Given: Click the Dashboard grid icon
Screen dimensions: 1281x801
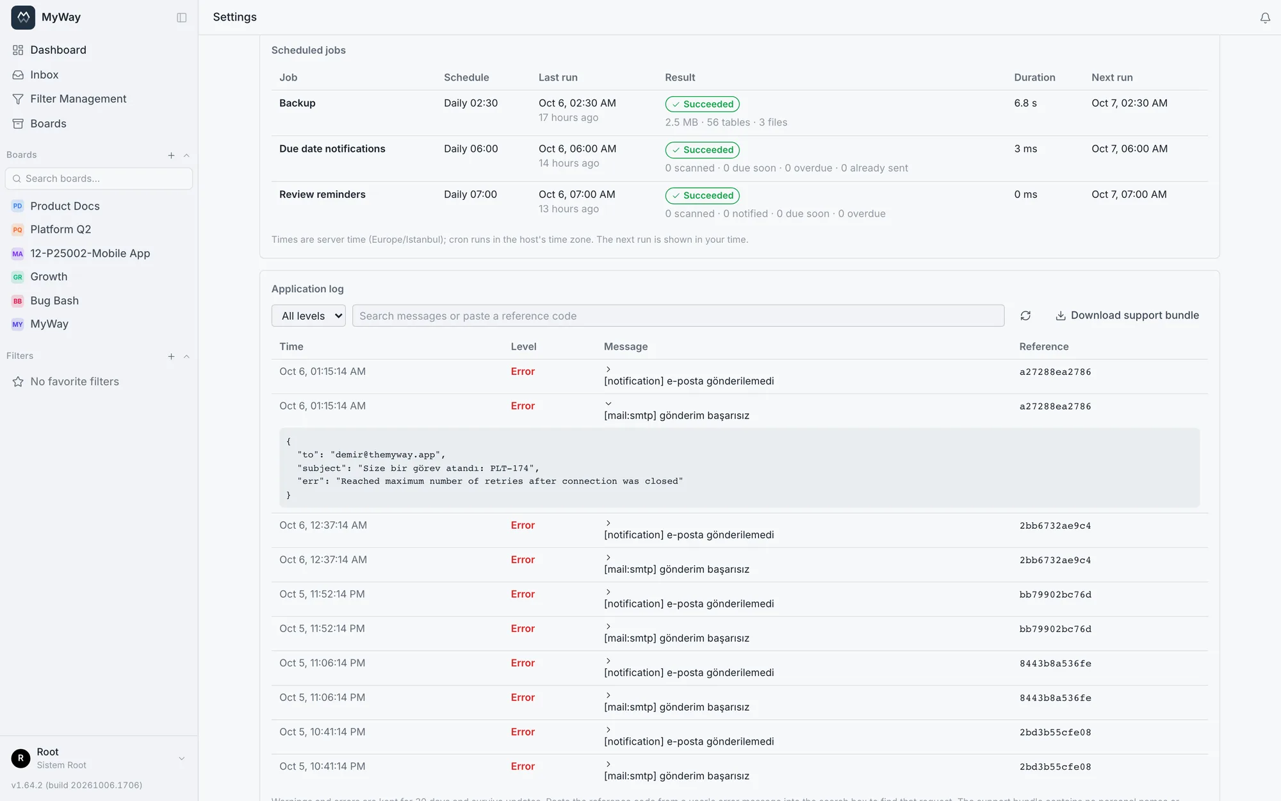Looking at the screenshot, I should click(18, 50).
